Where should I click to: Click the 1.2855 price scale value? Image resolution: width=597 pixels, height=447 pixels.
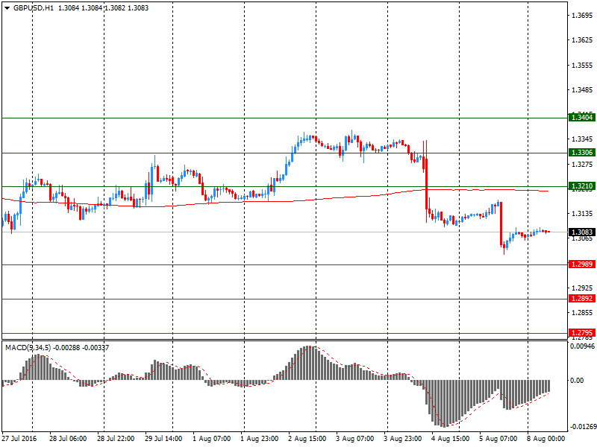coord(582,312)
